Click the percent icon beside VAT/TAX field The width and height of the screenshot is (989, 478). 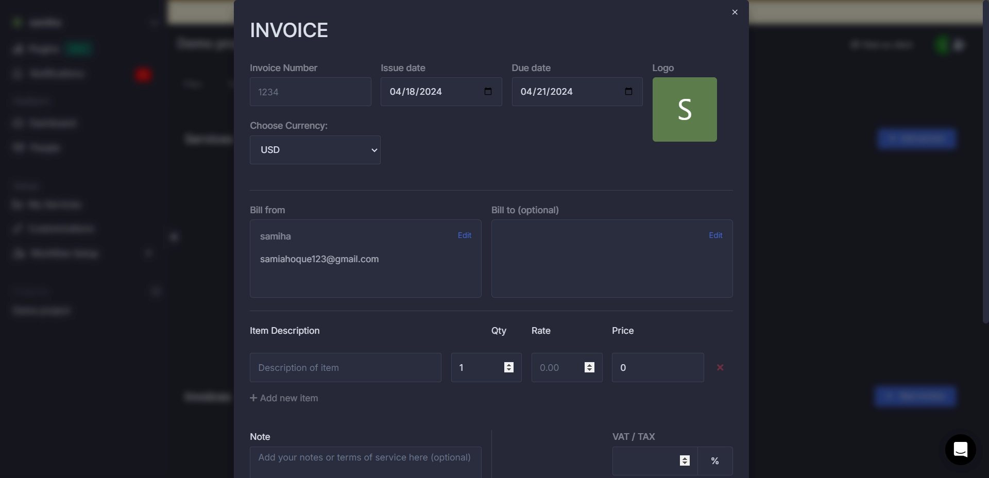714,461
